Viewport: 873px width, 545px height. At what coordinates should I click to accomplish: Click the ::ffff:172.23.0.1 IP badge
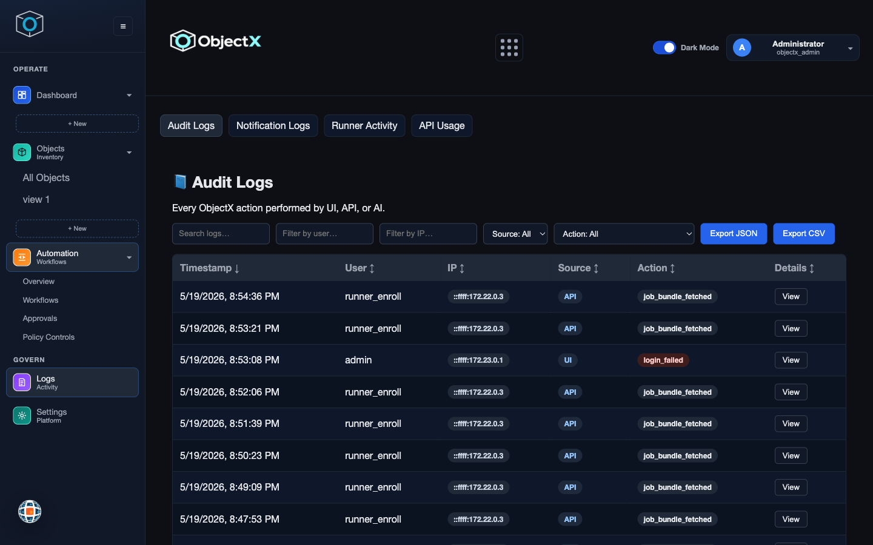[478, 360]
